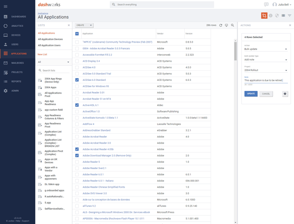Viewport: 294px width, 224px height.
Task: Click the Update button
Action: tap(251, 94)
